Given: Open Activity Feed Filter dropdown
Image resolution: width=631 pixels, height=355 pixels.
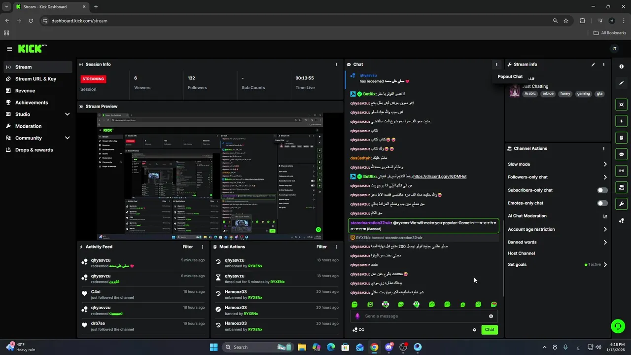Looking at the screenshot, I should (188, 247).
